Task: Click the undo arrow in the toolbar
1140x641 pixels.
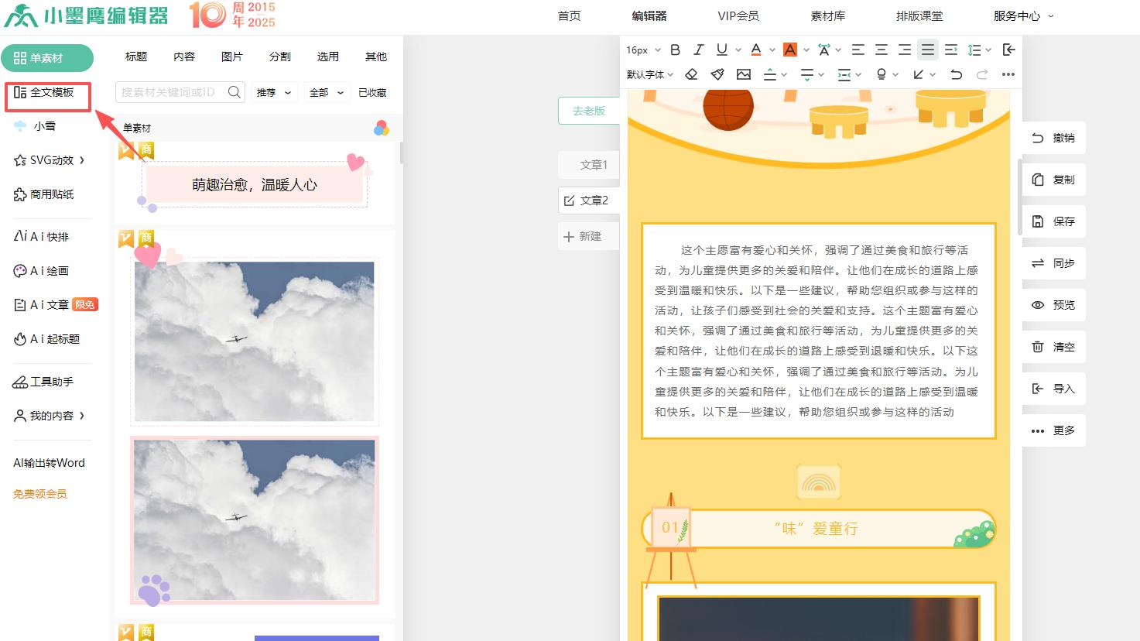Action: [x=957, y=74]
